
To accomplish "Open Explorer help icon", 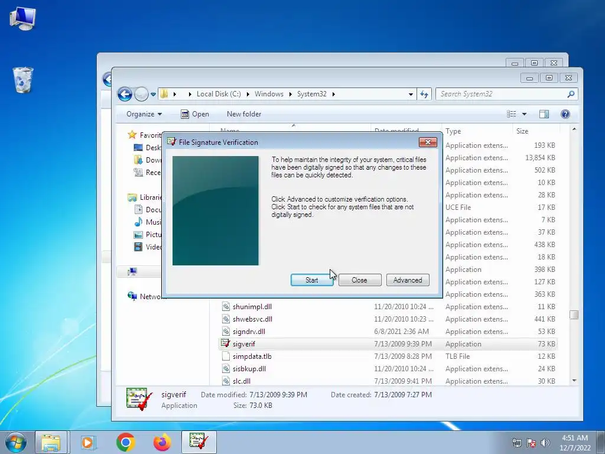I will [565, 114].
